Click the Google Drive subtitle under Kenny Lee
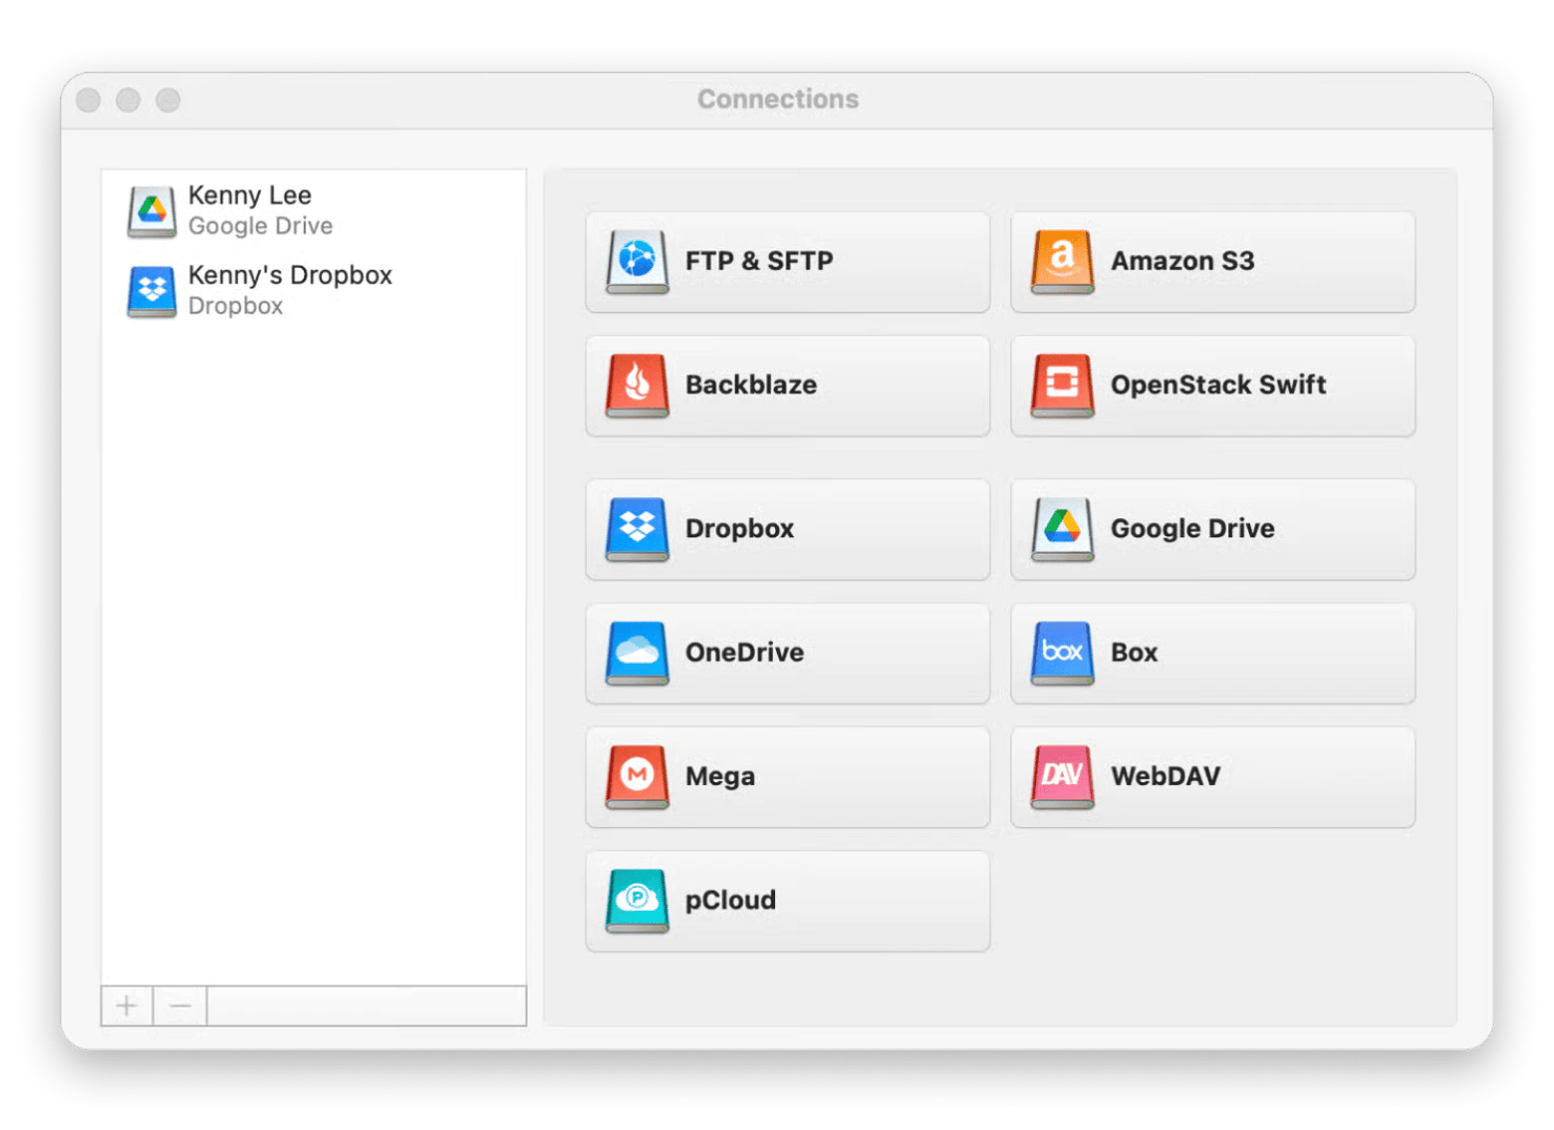 click(x=260, y=226)
